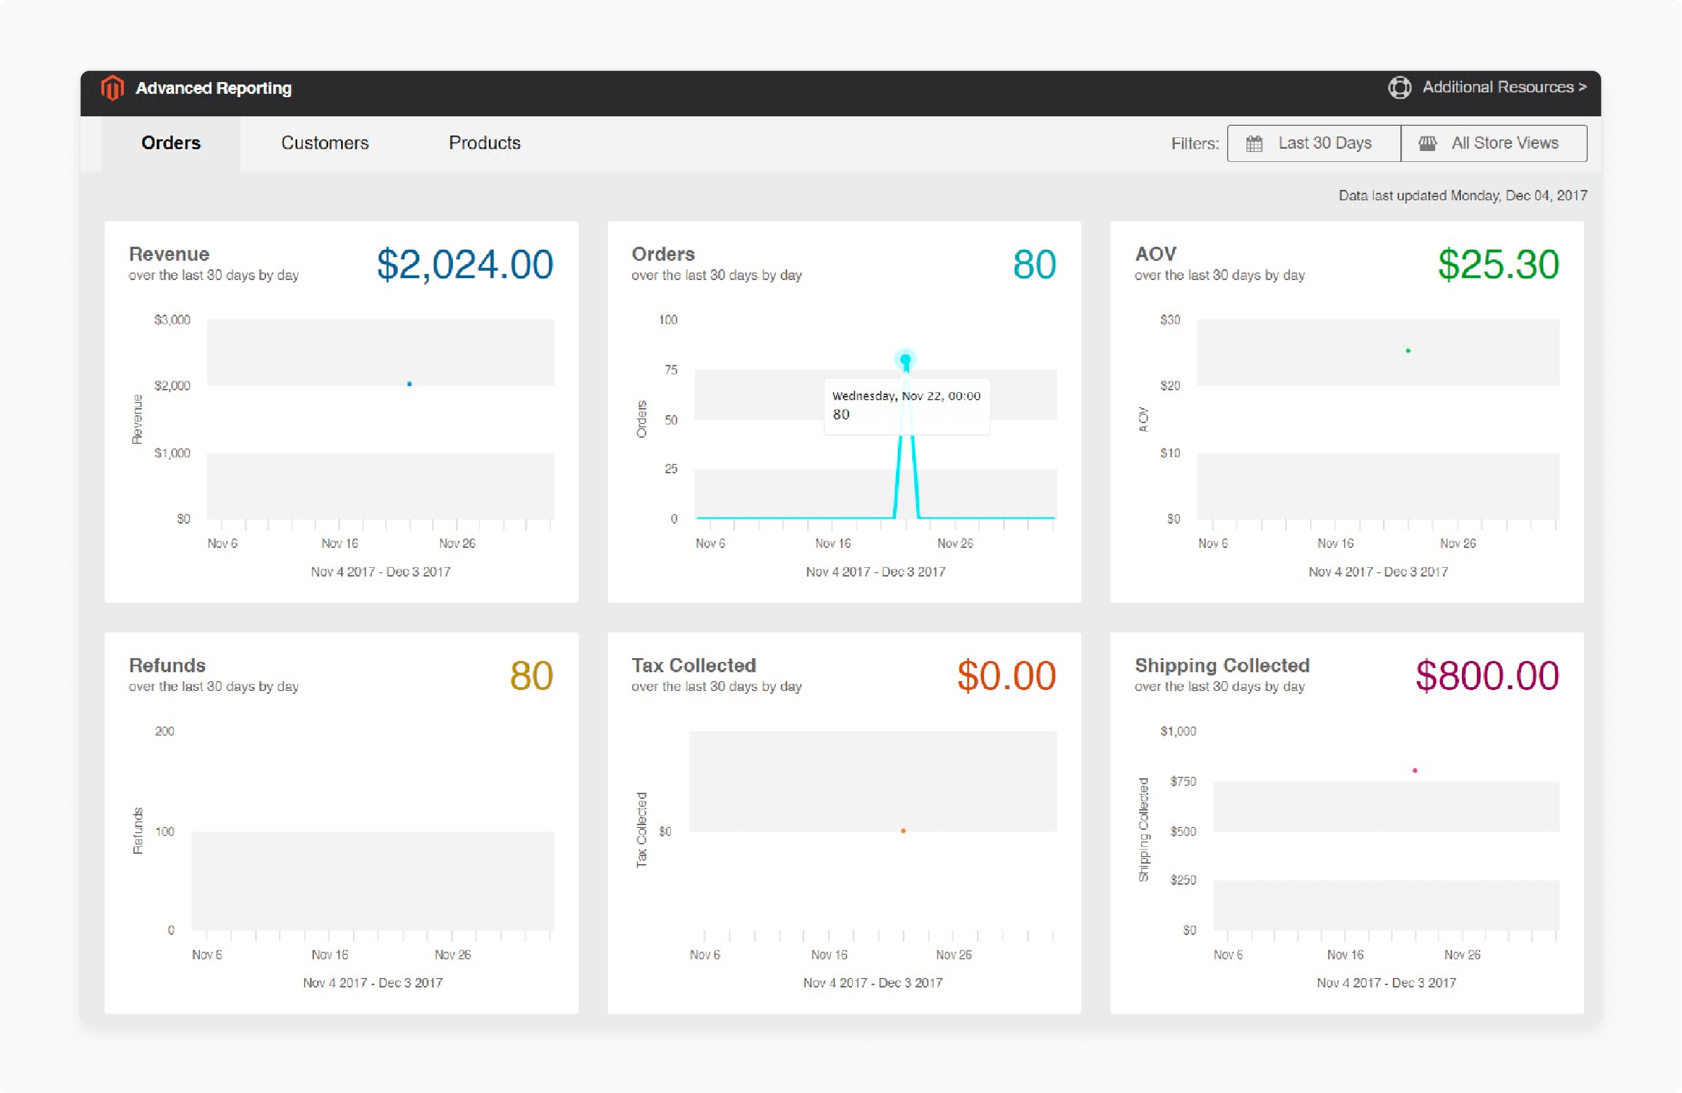Click the pink point in Shipping Collected chart

(x=1414, y=770)
